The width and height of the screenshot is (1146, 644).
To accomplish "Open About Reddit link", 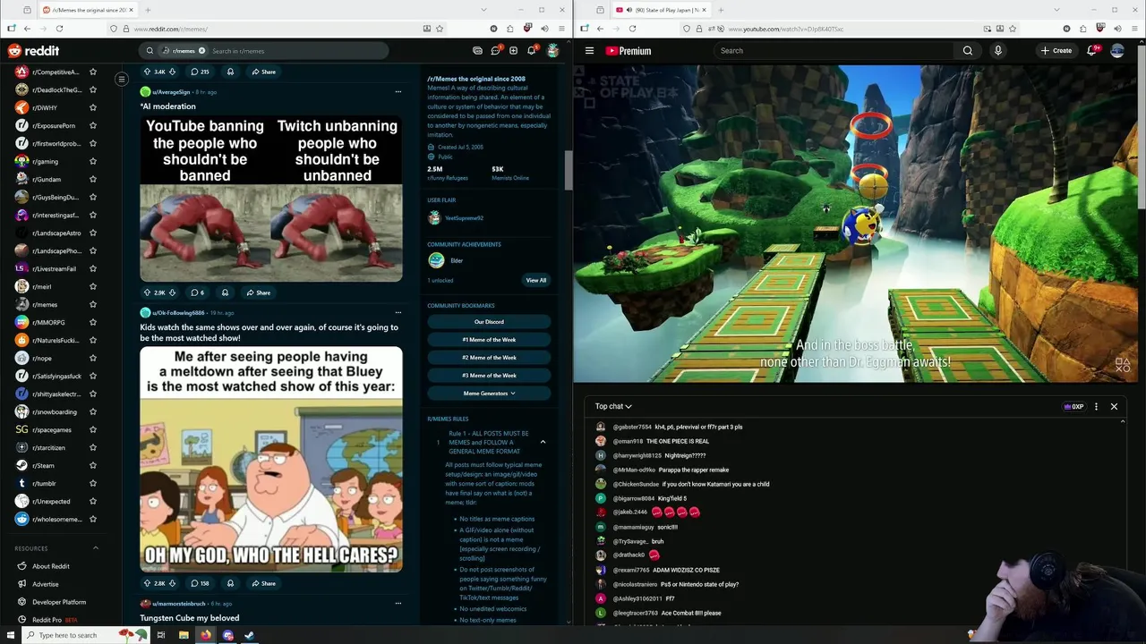I will click(51, 566).
